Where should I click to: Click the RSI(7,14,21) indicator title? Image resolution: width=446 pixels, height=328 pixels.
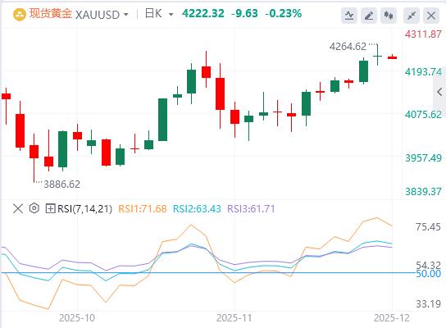pos(84,209)
